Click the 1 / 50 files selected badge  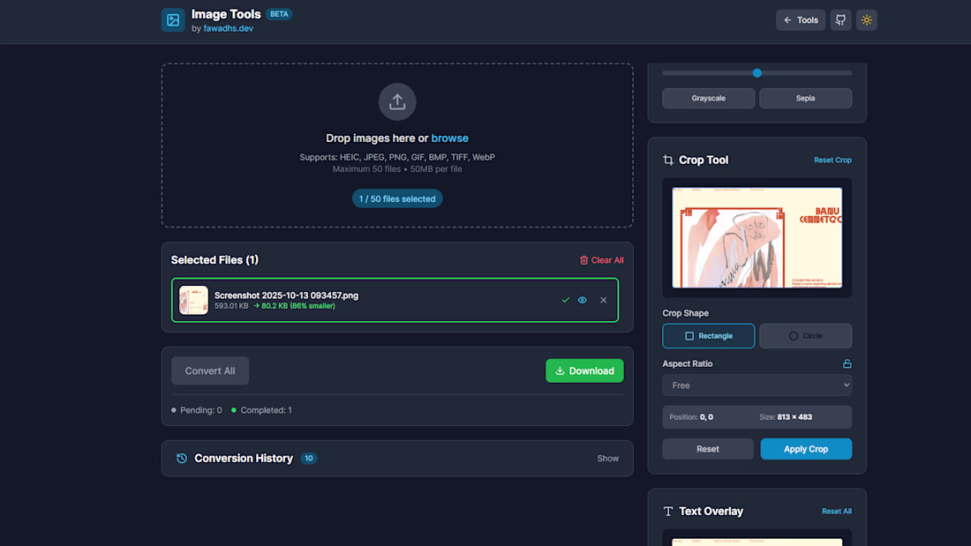point(397,198)
